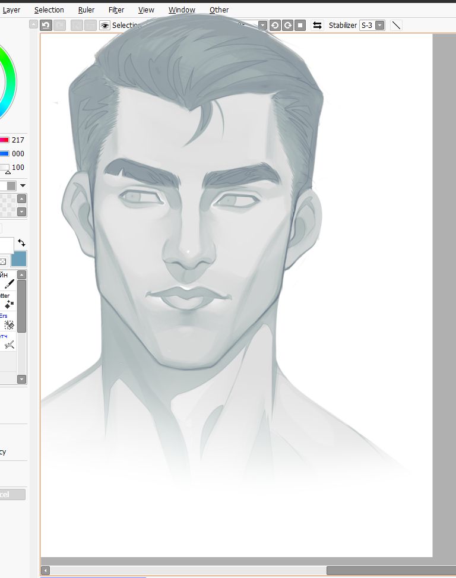Open the Filter menu
The width and height of the screenshot is (456, 578).
point(116,10)
